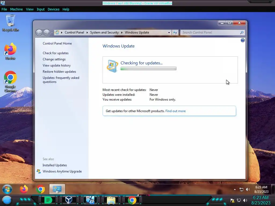The height and width of the screenshot is (206, 275).
Task: Launch Chrome from the Windows 7 taskbar
Action: 40,189
